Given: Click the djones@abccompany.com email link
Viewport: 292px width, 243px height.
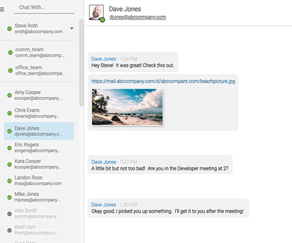Looking at the screenshot, I should pos(138,17).
